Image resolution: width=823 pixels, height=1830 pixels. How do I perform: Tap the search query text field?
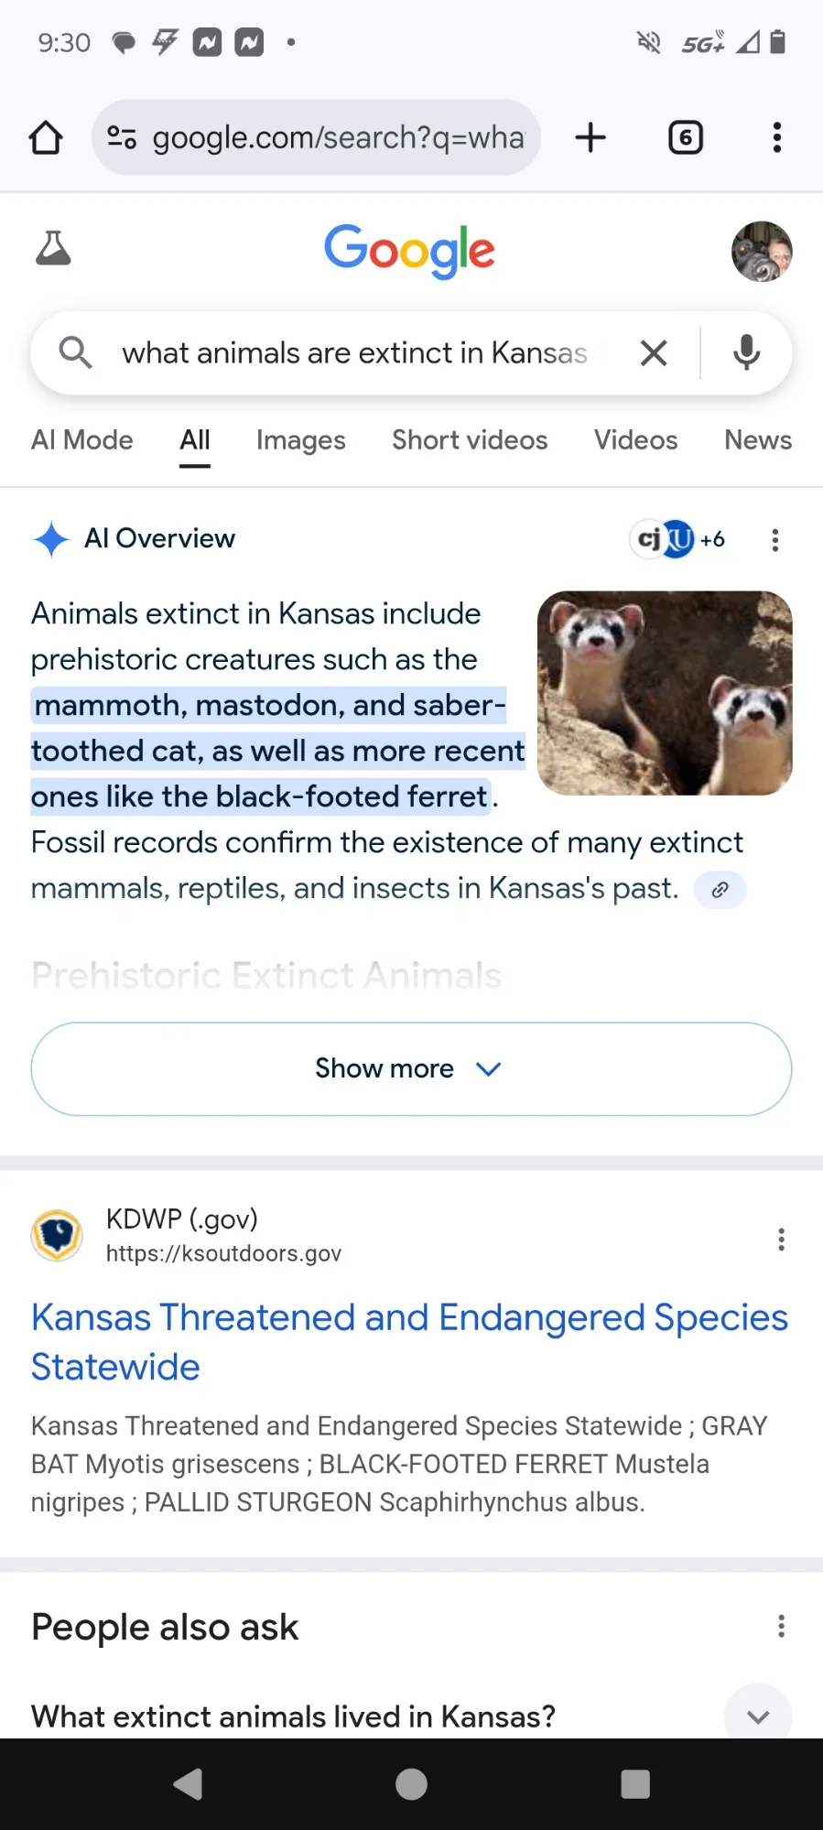(354, 353)
